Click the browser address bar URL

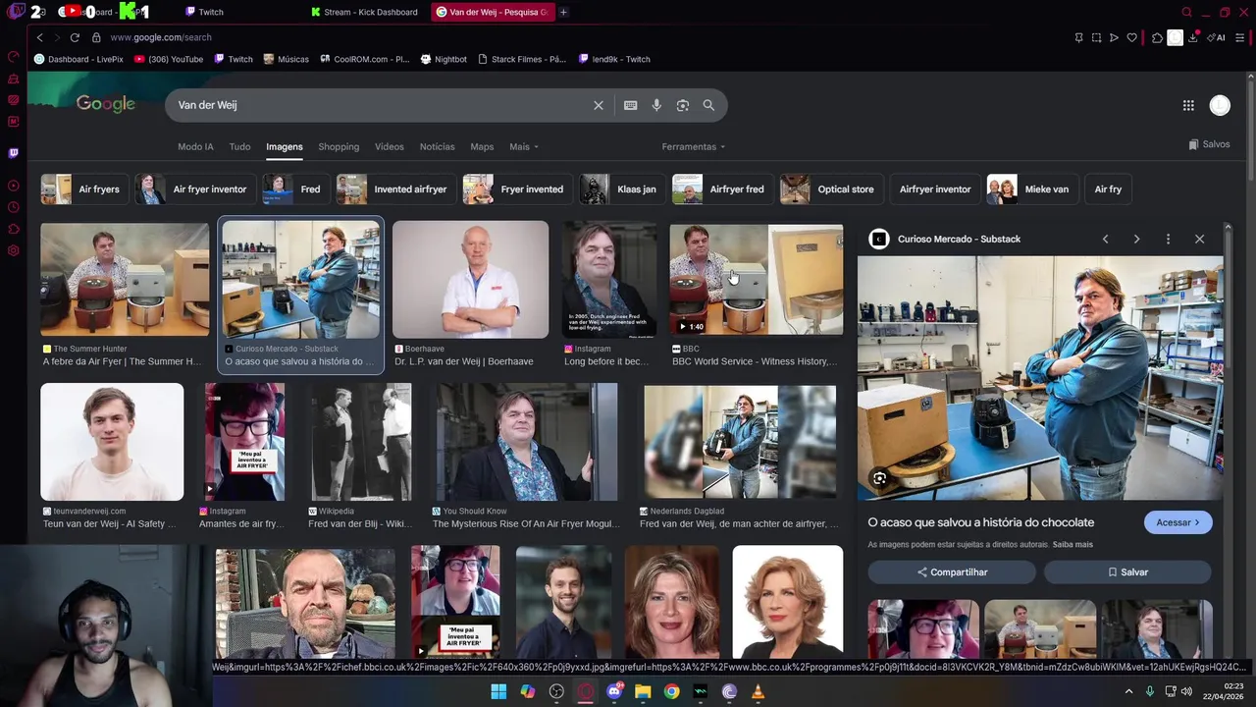161,37
